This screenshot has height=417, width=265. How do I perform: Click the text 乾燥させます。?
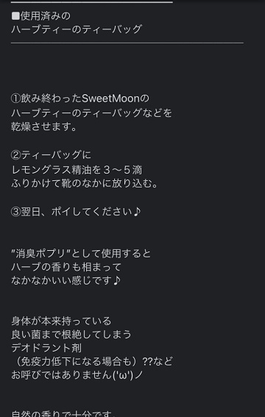44,126
